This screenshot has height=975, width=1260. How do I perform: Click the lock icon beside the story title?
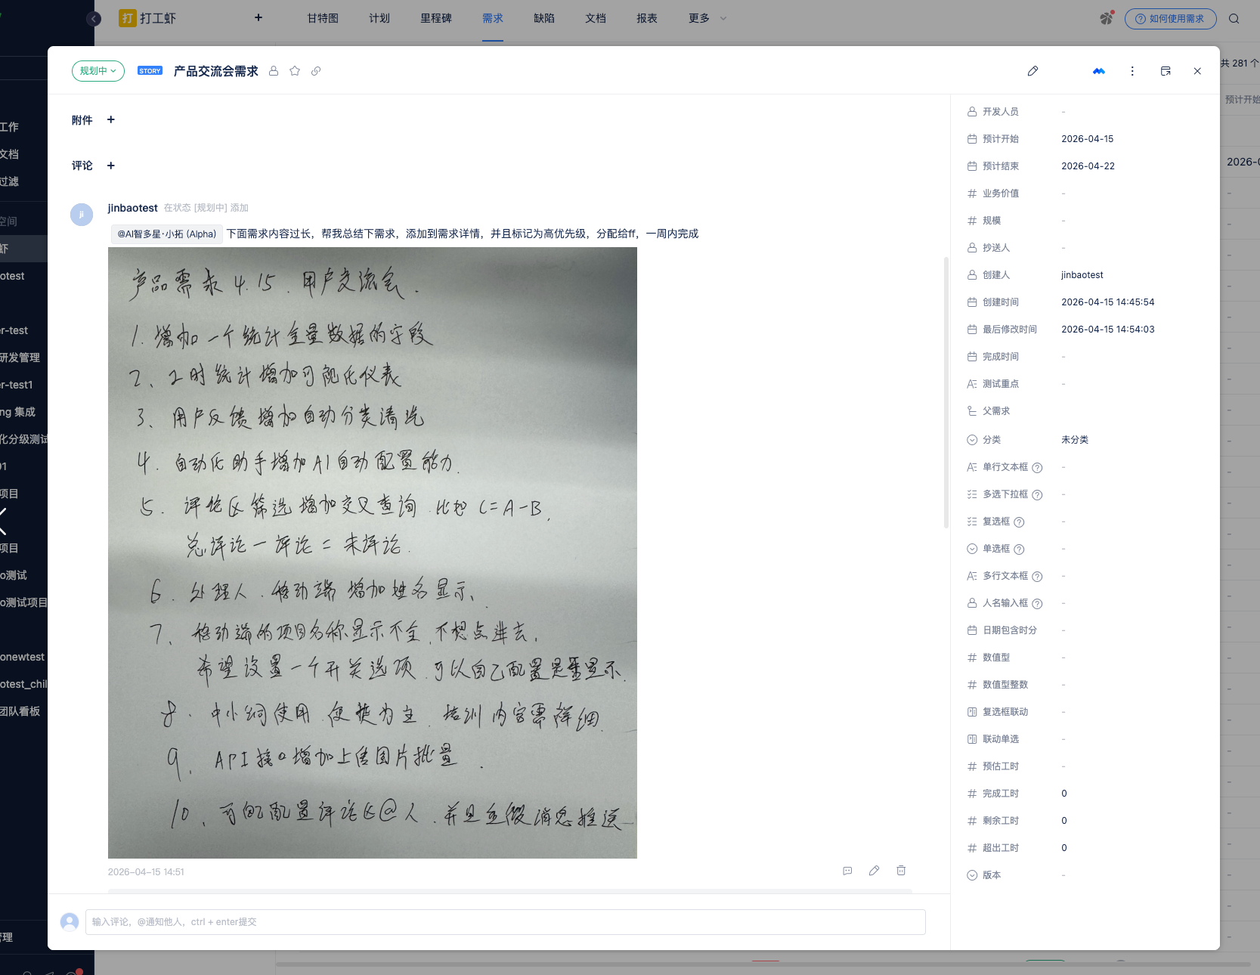click(x=274, y=71)
